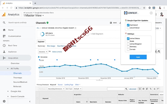
Task: Select the pivot table view icon
Action: coord(158,89)
